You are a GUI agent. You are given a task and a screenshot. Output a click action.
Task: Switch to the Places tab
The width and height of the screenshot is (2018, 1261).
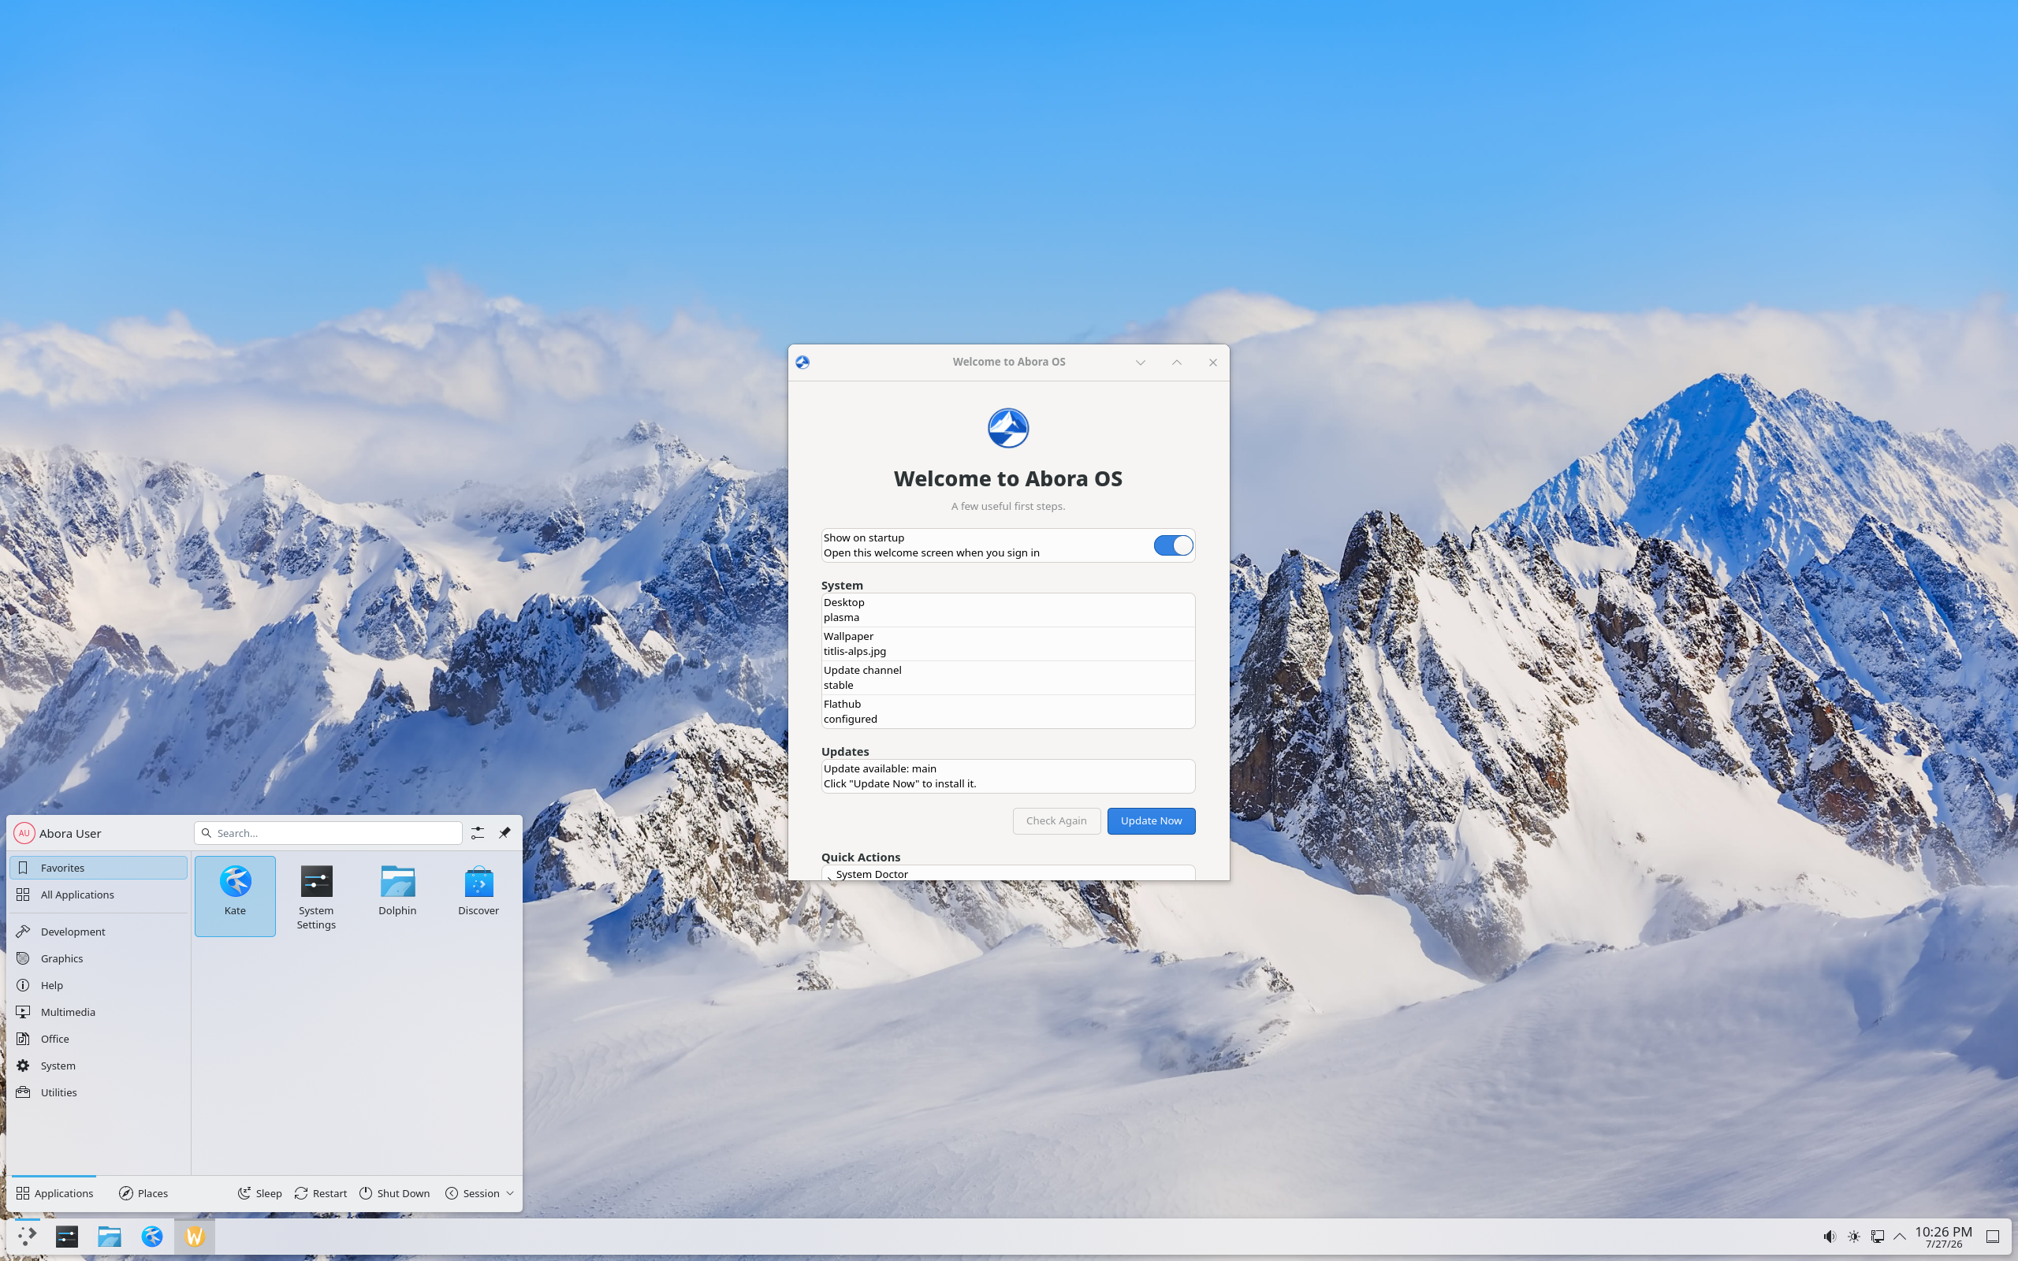tap(143, 1193)
